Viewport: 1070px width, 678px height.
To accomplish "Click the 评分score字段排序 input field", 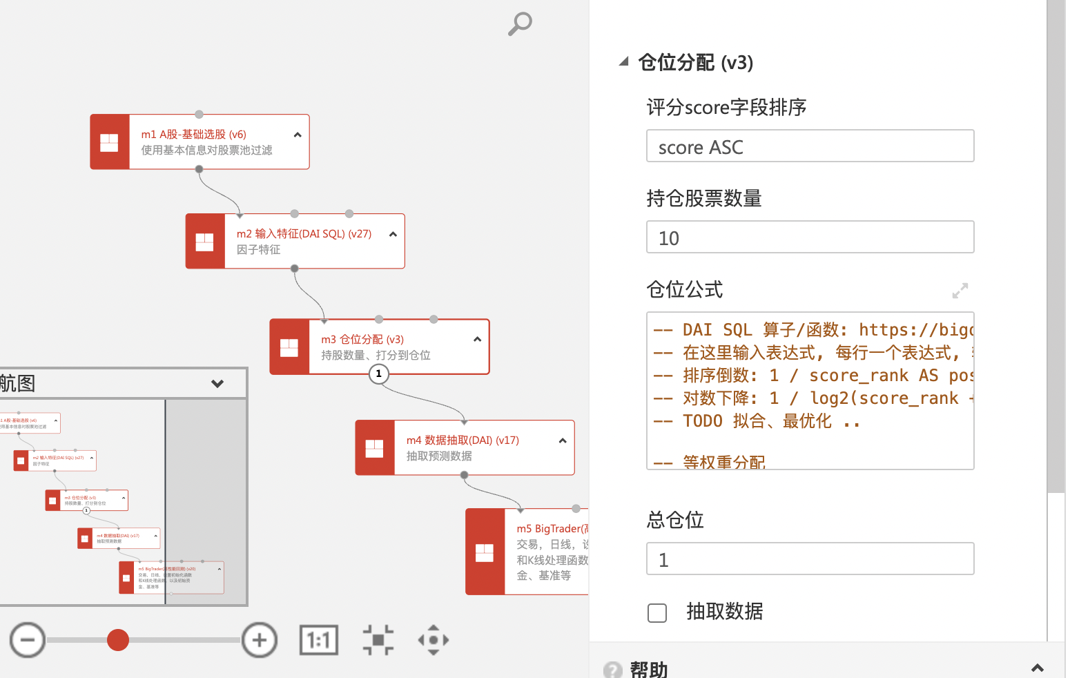I will [x=810, y=146].
